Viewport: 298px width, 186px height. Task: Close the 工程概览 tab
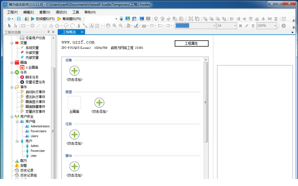pos(82,32)
